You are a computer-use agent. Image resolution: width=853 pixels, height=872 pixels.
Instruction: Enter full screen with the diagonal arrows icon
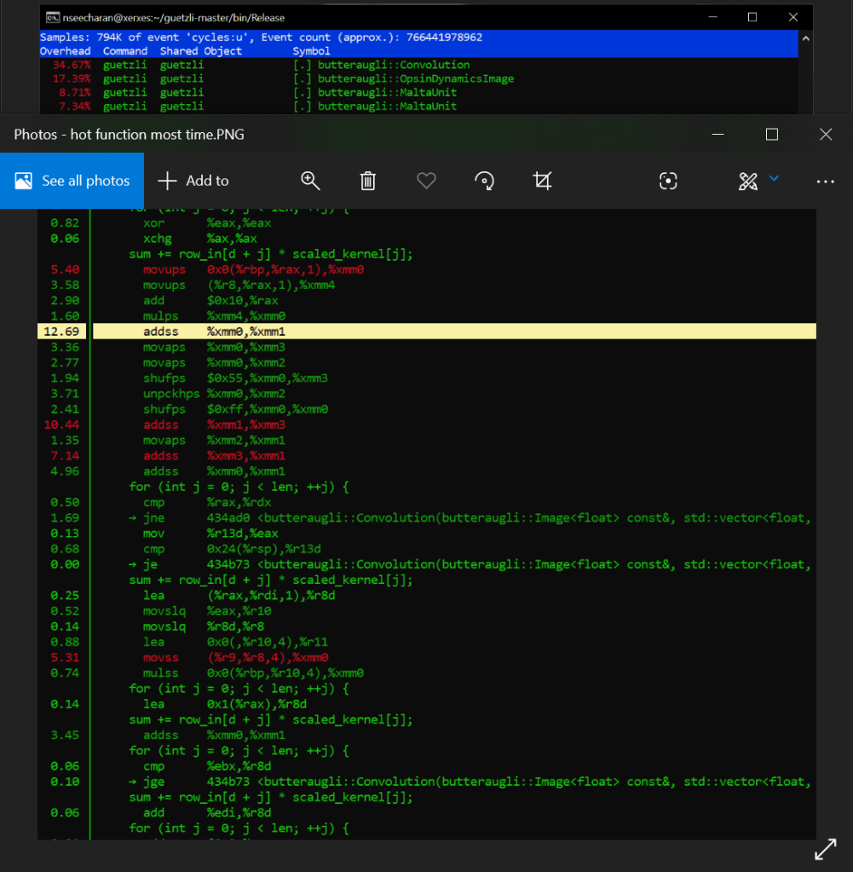point(825,849)
